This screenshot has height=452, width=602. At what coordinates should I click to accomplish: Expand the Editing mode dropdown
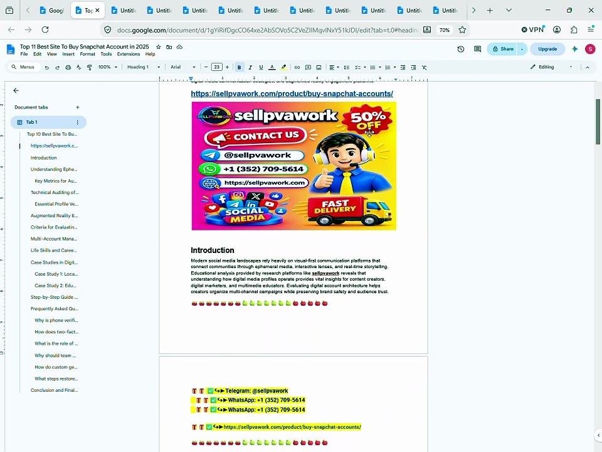click(x=551, y=67)
